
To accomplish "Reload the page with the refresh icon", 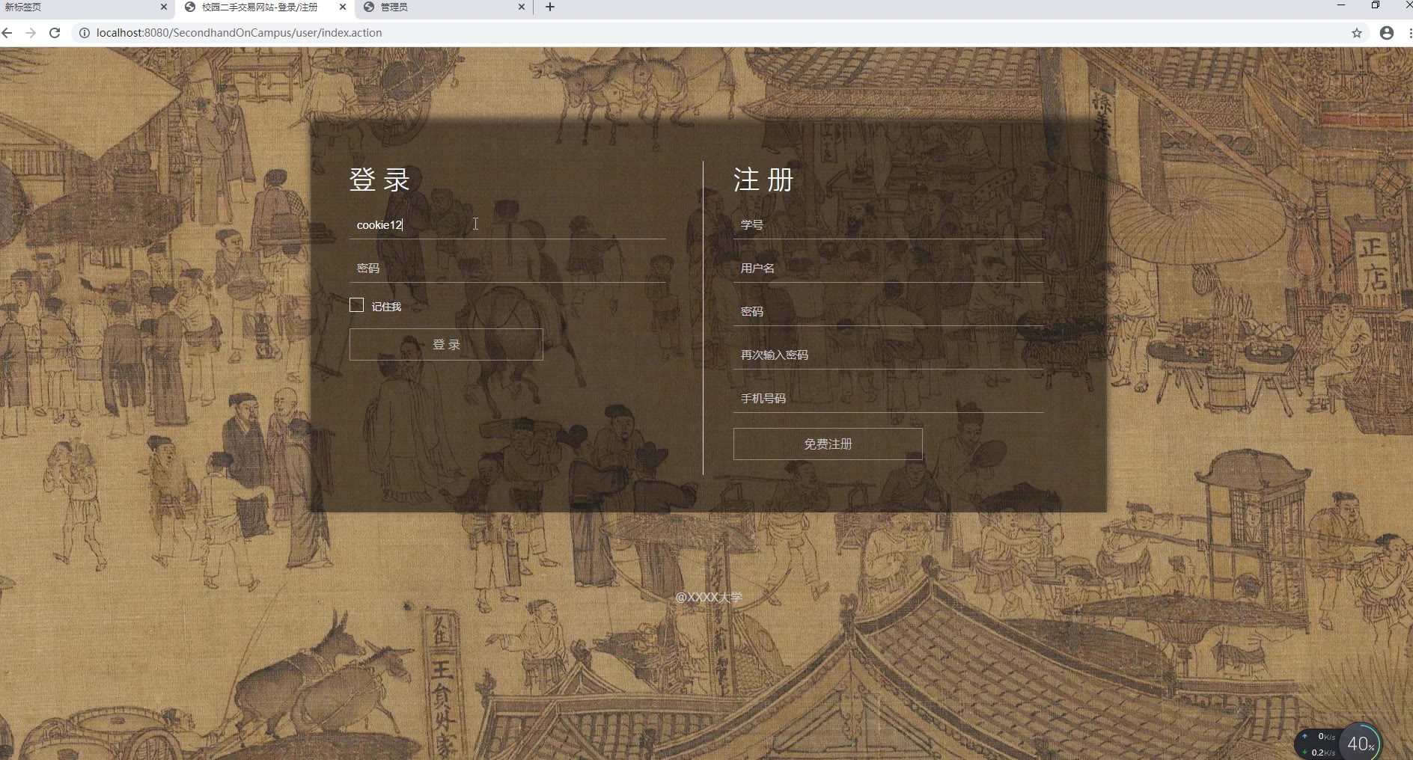I will tap(55, 33).
